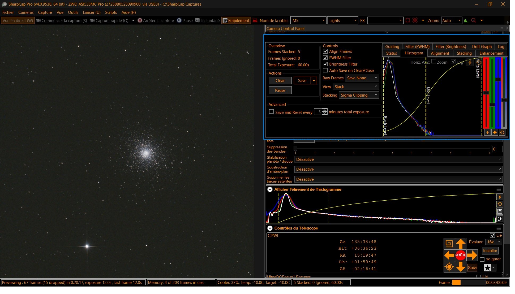The height and width of the screenshot is (294, 515).
Task: Click the Installer button
Action: (x=490, y=251)
